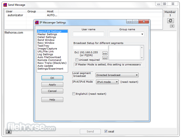Click the Send Message window title icon
This screenshot has width=181, height=138.
click(5, 5)
